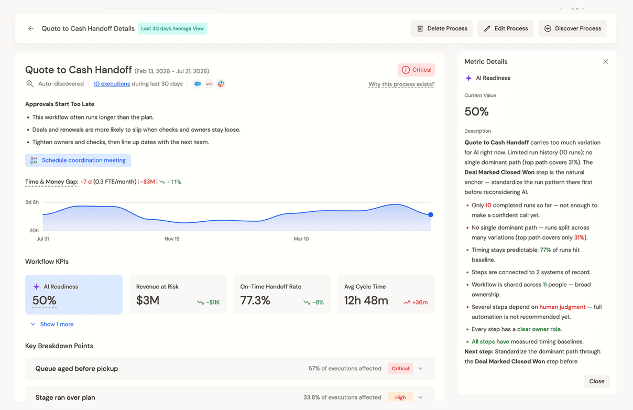Click the 'Workflow KPIs' heading
The height and width of the screenshot is (410, 633).
click(x=47, y=262)
